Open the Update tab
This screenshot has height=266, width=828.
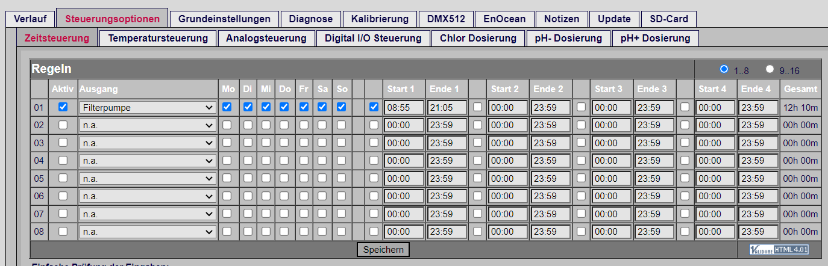coord(614,19)
